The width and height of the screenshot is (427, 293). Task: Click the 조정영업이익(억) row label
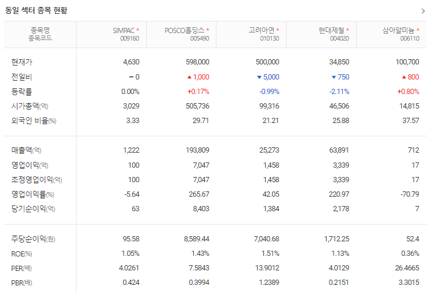click(x=37, y=180)
